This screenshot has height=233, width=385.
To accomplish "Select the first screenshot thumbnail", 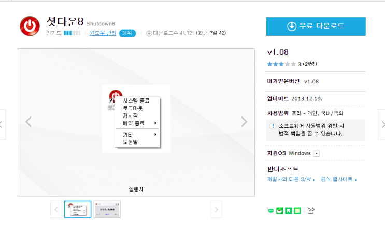I will pos(78,210).
